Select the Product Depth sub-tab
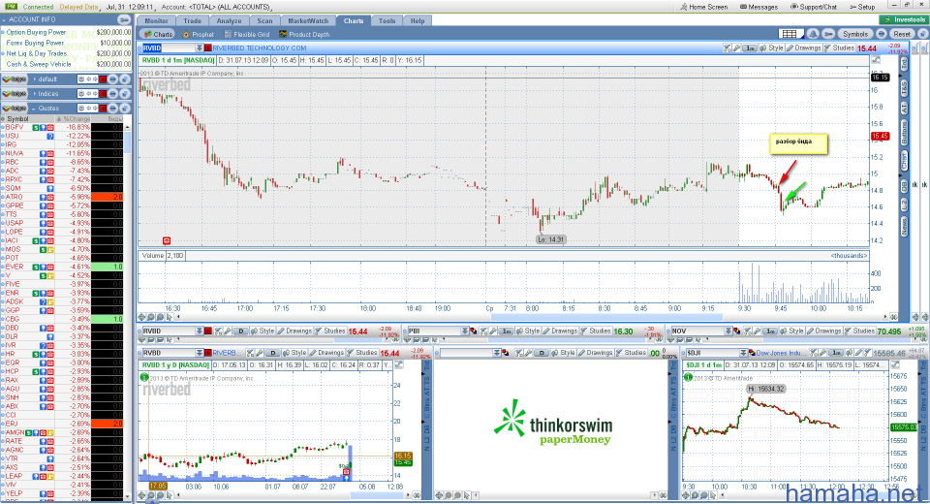Image resolution: width=930 pixels, height=504 pixels. [304, 35]
